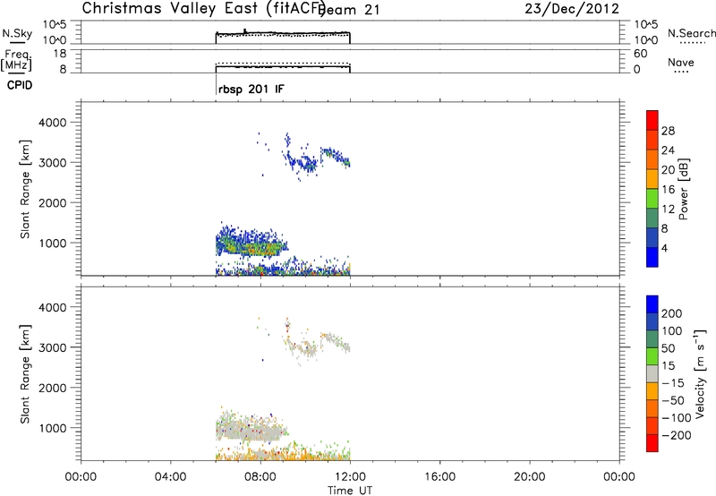
Task: Click the solid N.Sky legend line sample
Action: (17, 43)
